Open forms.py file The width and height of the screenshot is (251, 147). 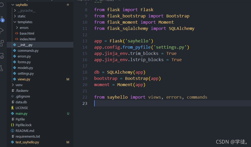pos(24,62)
